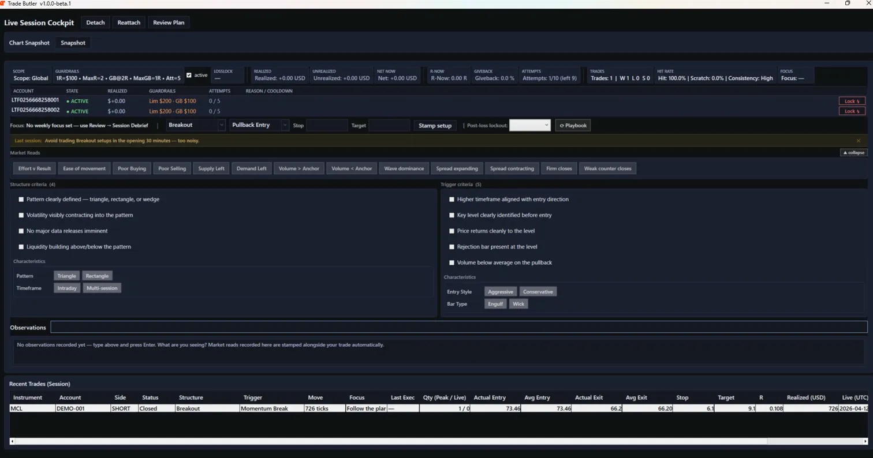Toggle the guardrails active checkbox
The image size is (873, 458).
189,75
